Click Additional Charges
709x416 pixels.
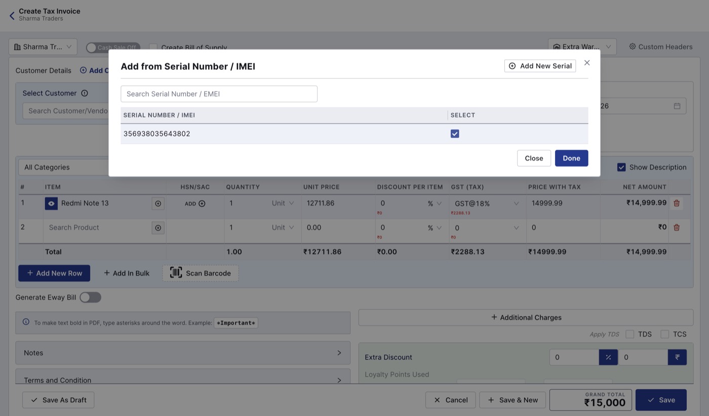526,317
